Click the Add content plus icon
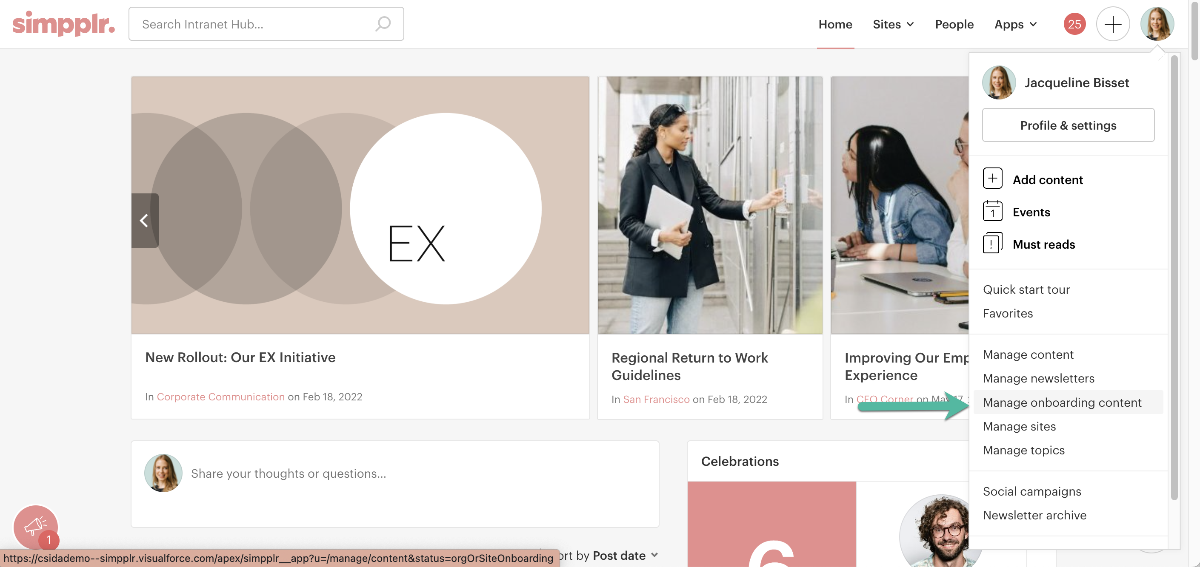 coord(992,179)
